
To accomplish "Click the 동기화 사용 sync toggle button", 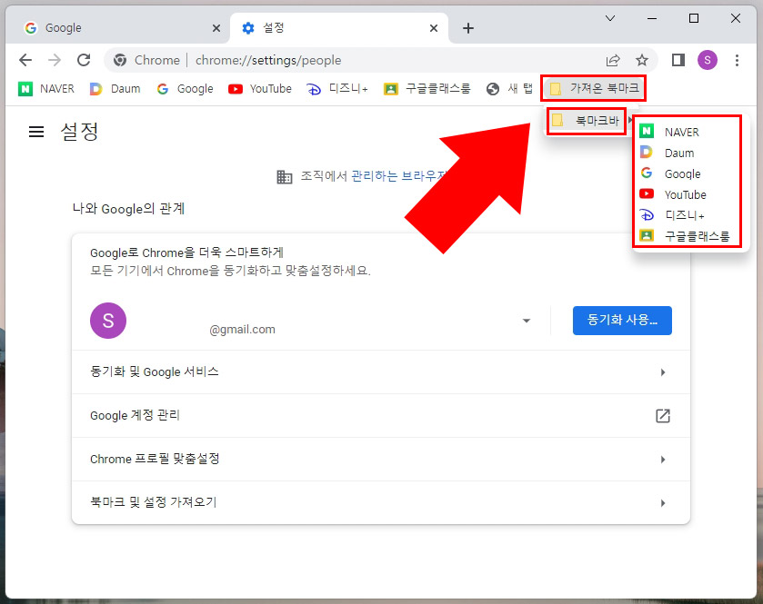I will click(x=622, y=320).
